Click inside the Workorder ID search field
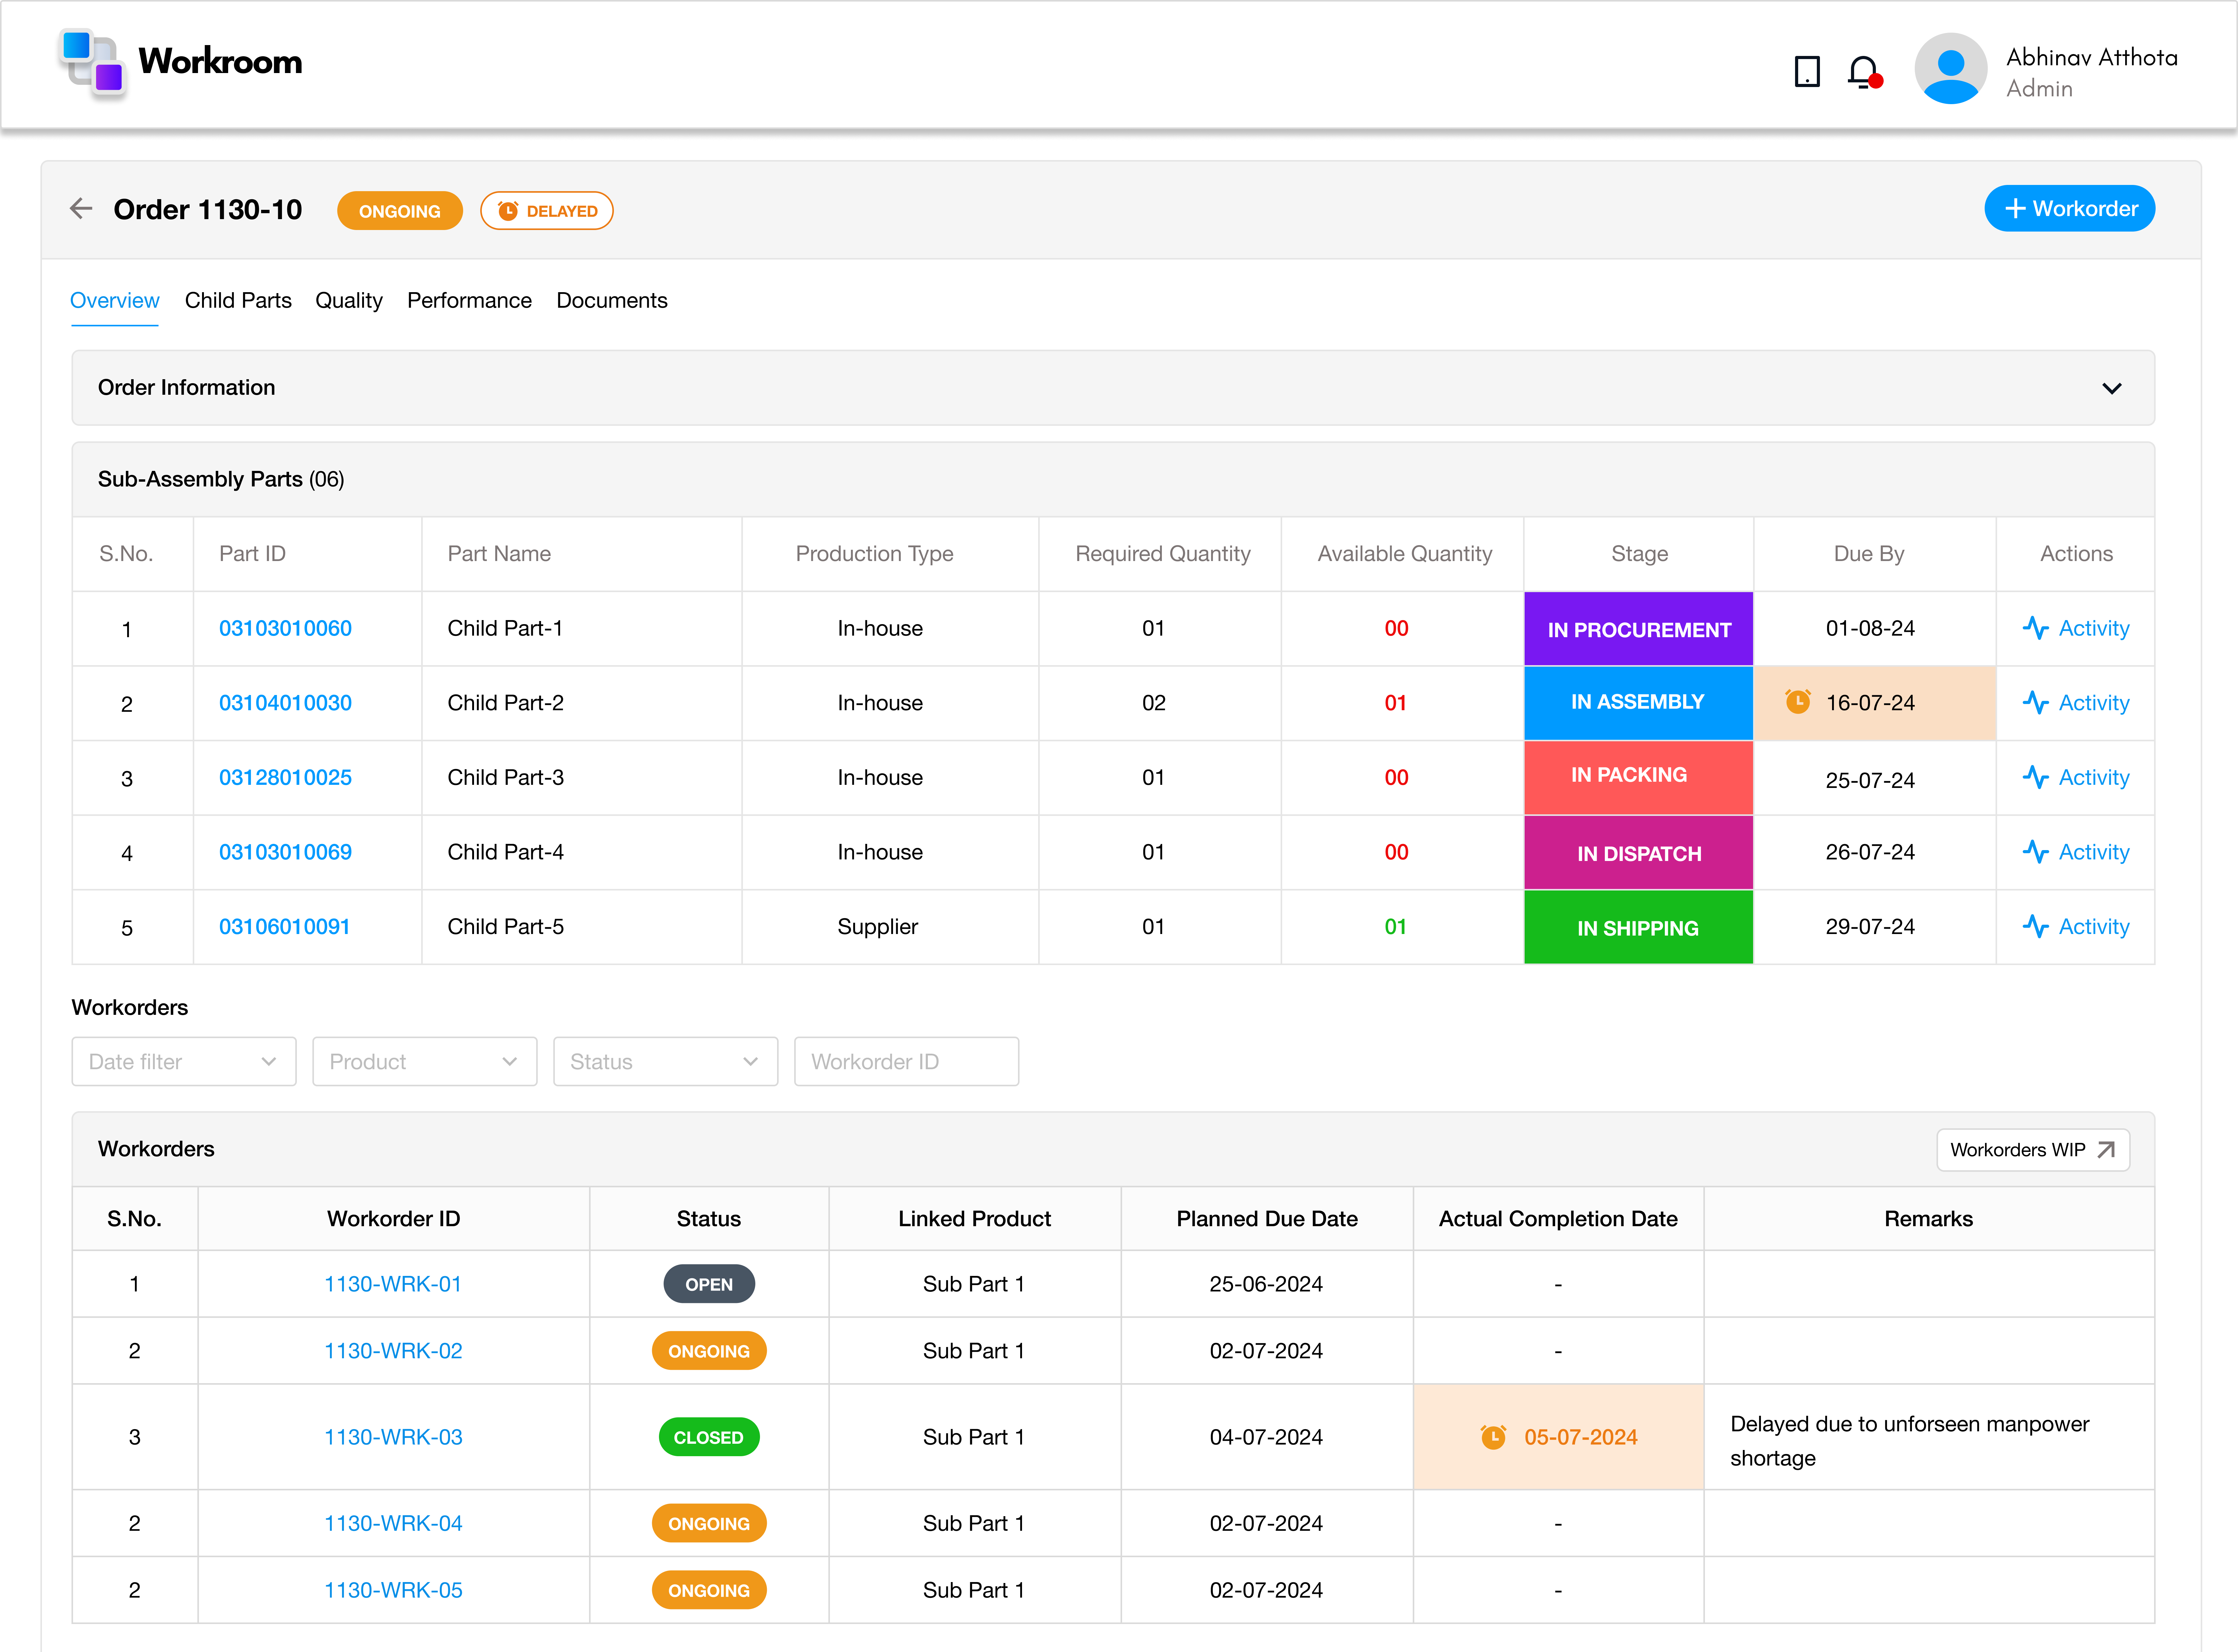 tap(906, 1061)
